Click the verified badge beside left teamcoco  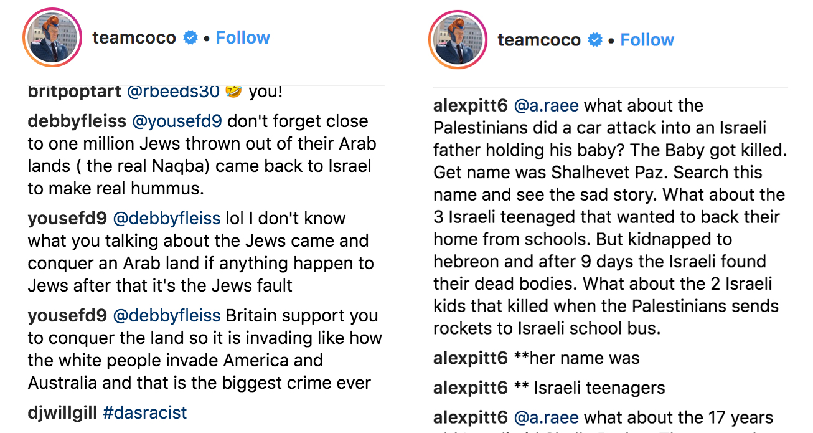pyautogui.click(x=190, y=38)
